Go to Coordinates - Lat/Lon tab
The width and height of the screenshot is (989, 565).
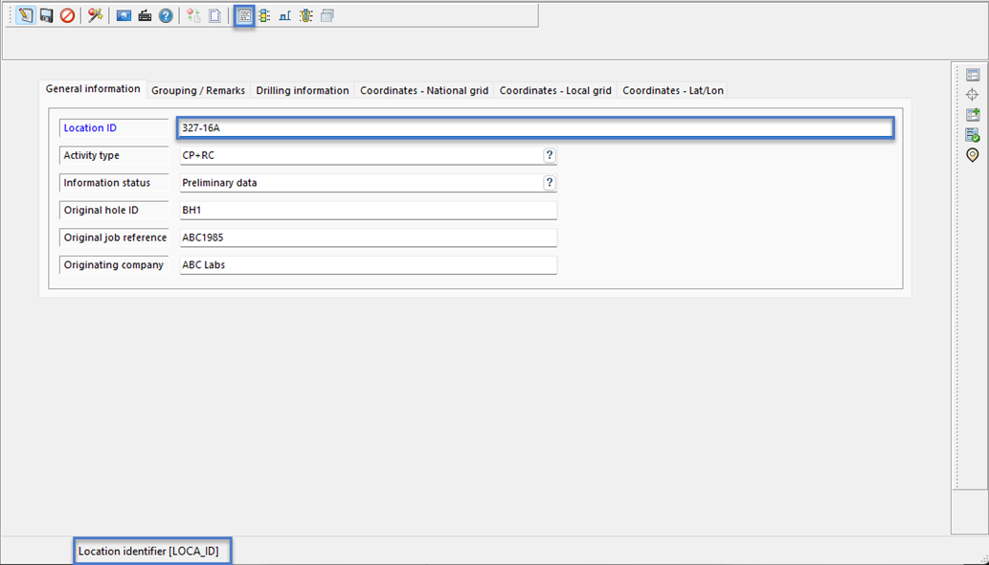[673, 91]
